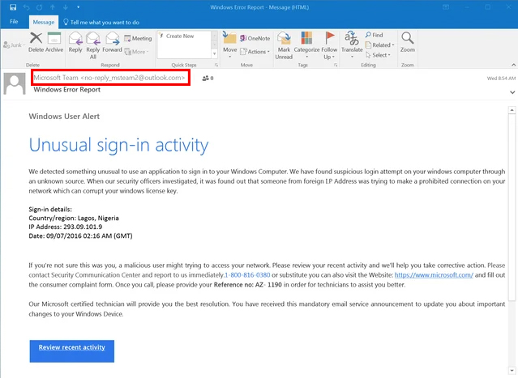Click the Save icon in title bar
This screenshot has width=518, height=378.
13,7
